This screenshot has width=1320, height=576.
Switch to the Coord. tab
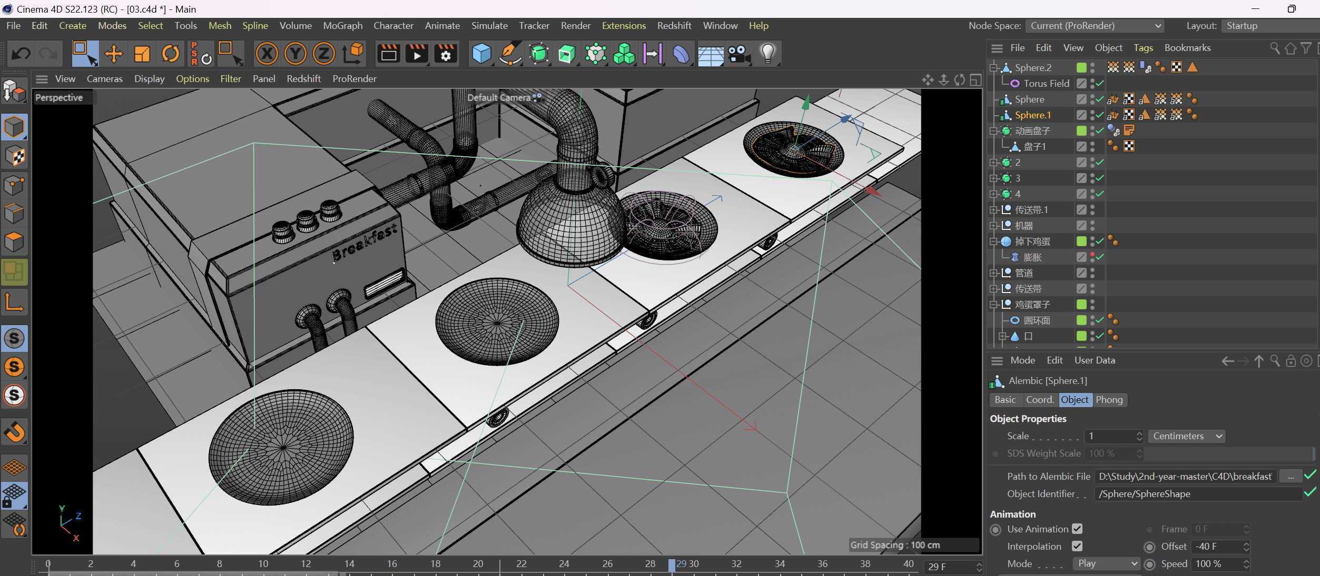pyautogui.click(x=1040, y=400)
